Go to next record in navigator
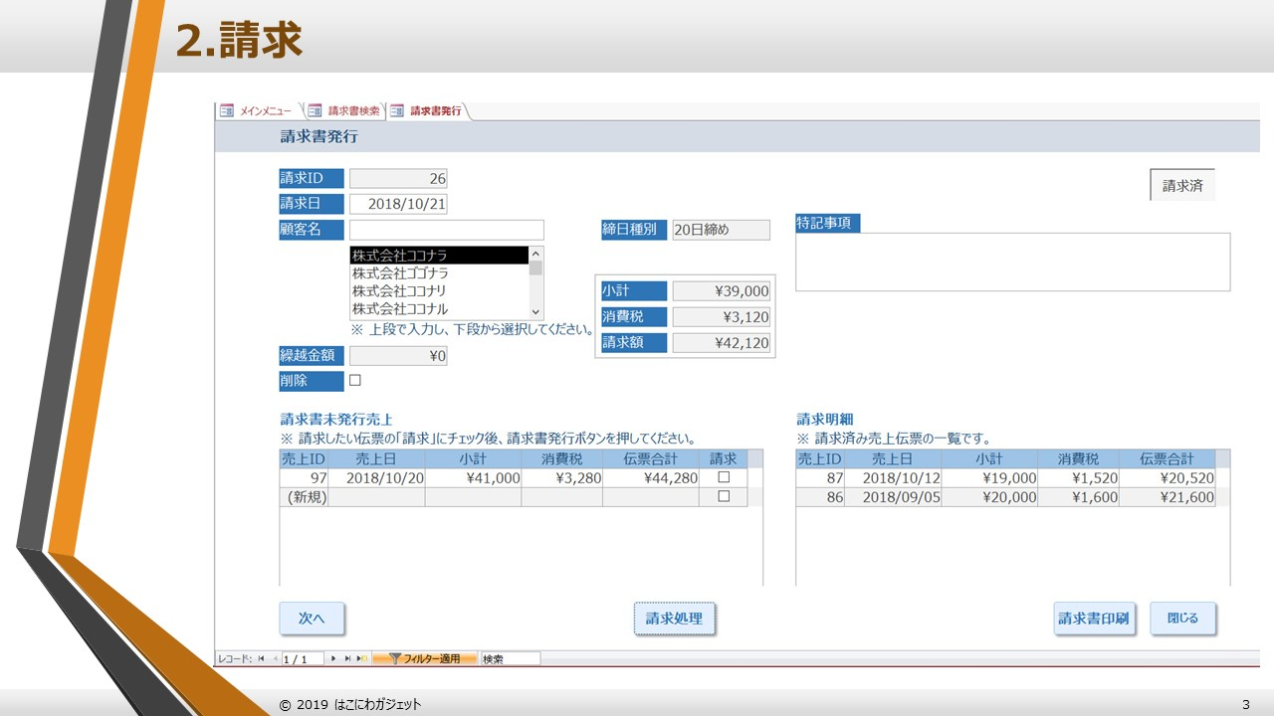The image size is (1274, 716). (333, 658)
